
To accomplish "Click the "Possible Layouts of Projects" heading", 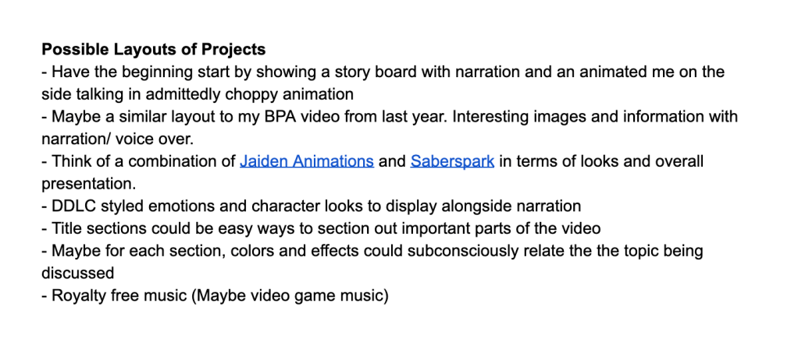I will (x=153, y=50).
